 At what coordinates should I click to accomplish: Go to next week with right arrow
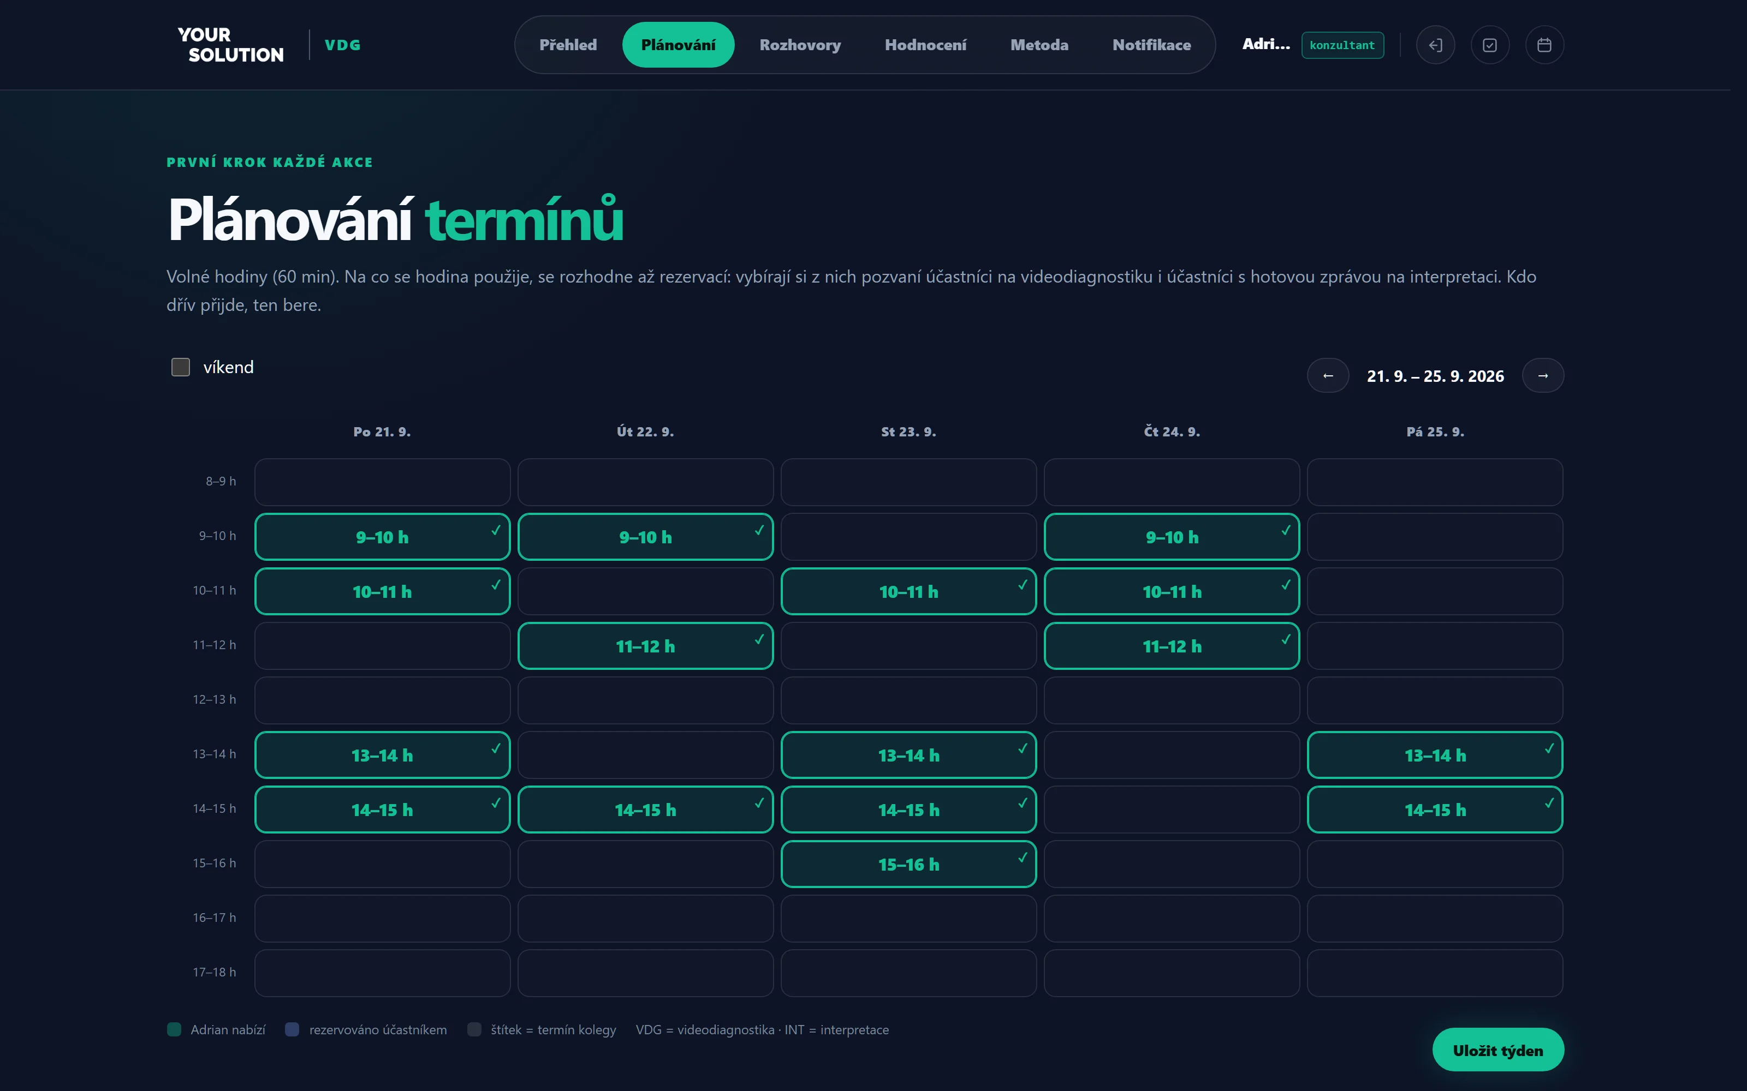[x=1543, y=375]
